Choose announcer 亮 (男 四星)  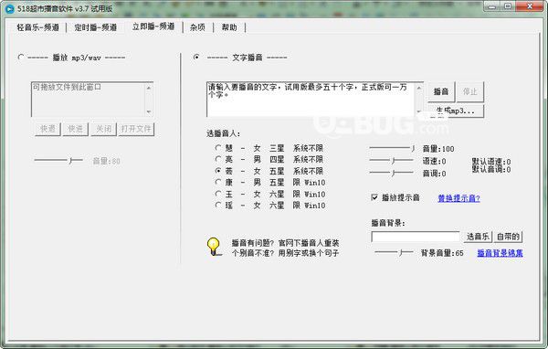tap(218, 159)
